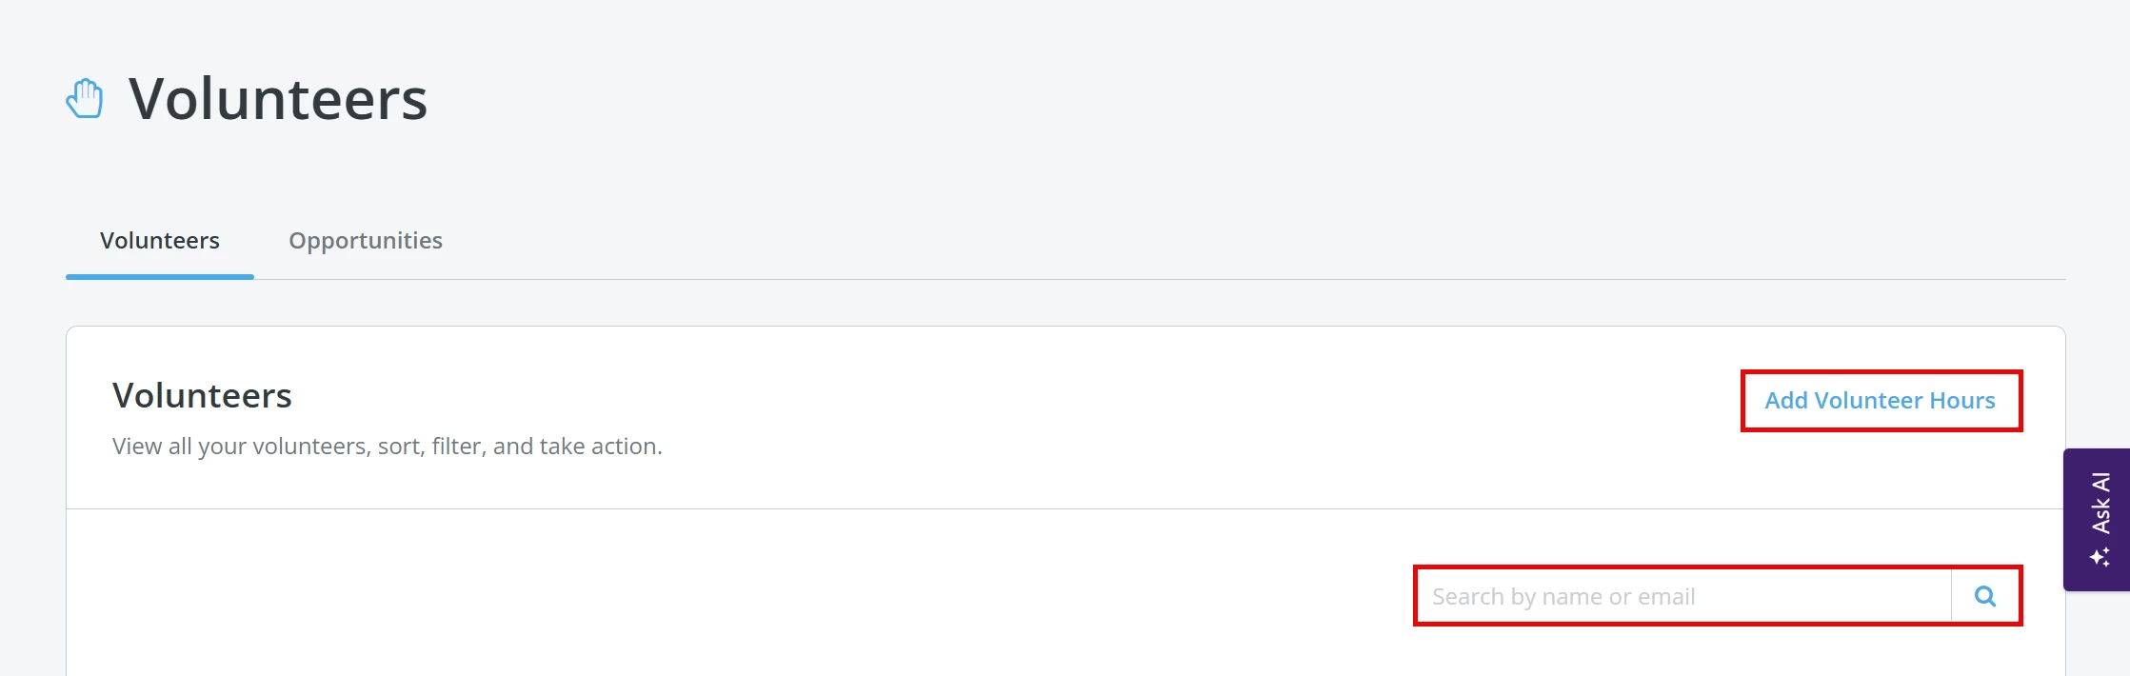Click the sparkle icon on the Ask AI tab

pos(2100,555)
